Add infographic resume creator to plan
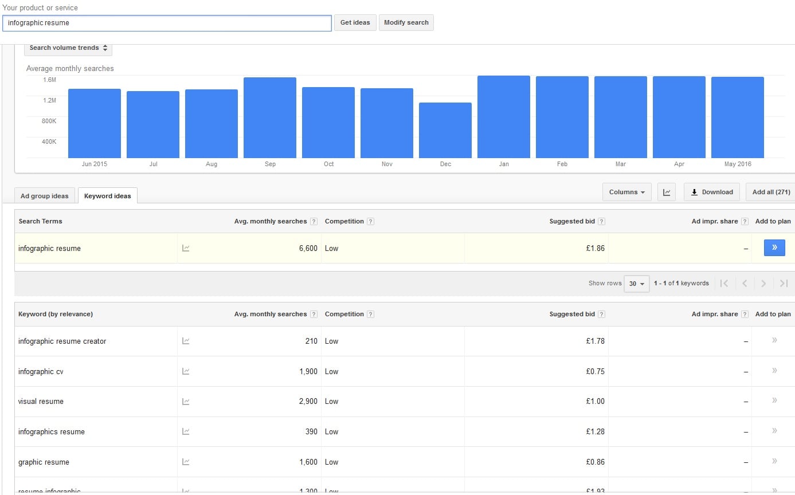The image size is (795, 495). coord(774,340)
